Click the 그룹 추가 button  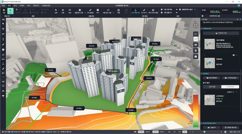click(x=212, y=127)
